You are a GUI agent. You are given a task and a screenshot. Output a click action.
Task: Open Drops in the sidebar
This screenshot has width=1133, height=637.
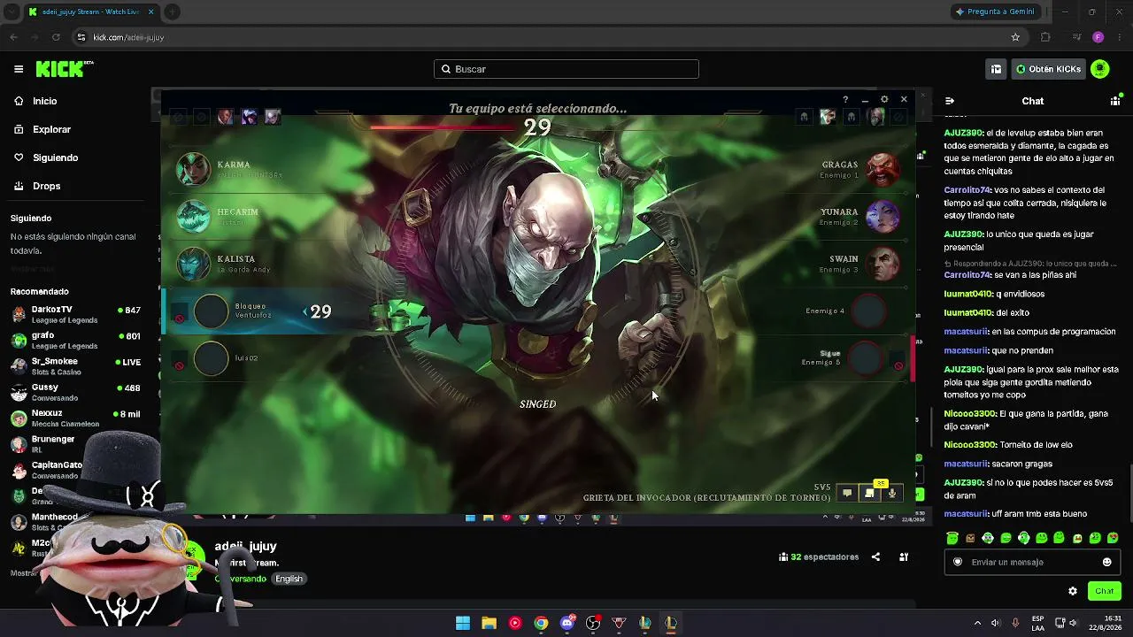tap(47, 186)
